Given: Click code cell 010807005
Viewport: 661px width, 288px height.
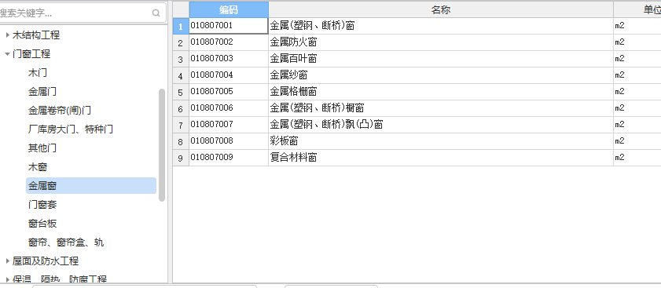Looking at the screenshot, I should (x=229, y=91).
